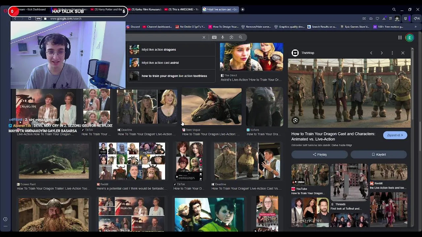Open the browser tab search icon
This screenshot has width=422, height=237.
coord(394,10)
